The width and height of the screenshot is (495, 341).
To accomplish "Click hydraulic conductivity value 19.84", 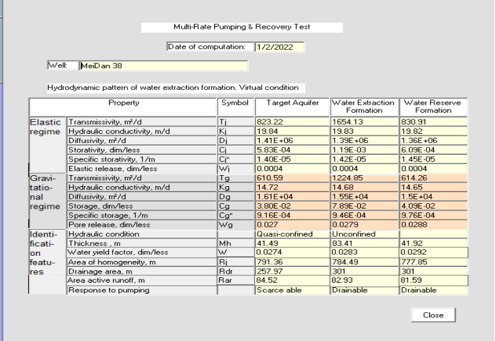I will (x=292, y=131).
